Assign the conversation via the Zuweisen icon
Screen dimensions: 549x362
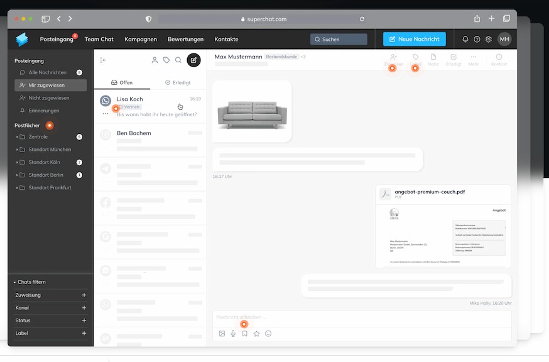pyautogui.click(x=393, y=57)
